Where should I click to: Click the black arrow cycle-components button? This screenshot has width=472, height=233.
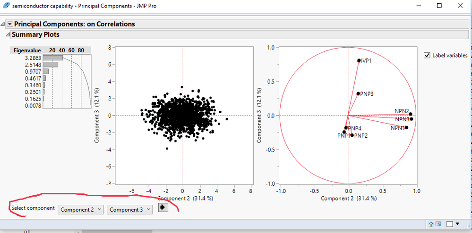pos(163,208)
